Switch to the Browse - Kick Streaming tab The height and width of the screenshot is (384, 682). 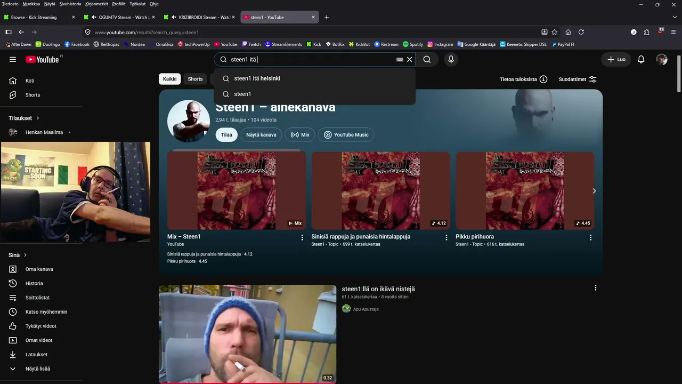click(x=40, y=17)
